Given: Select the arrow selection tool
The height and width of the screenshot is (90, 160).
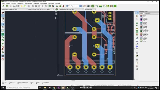Looking at the screenshot, I should pyautogui.click(x=137, y=13).
